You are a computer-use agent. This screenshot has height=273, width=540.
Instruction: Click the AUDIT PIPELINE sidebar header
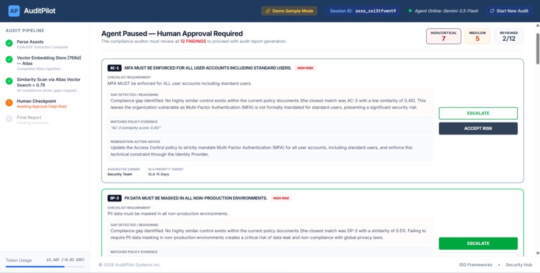click(25, 31)
